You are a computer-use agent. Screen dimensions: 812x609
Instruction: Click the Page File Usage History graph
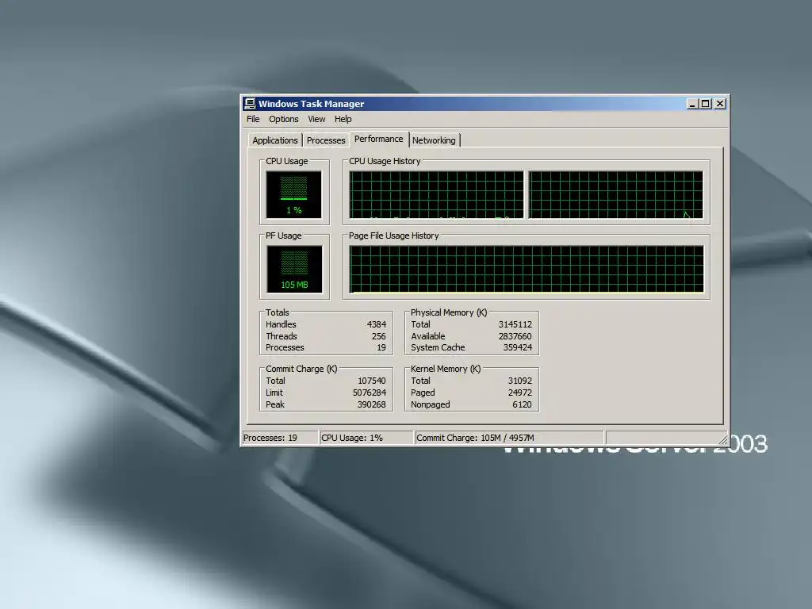tap(527, 270)
